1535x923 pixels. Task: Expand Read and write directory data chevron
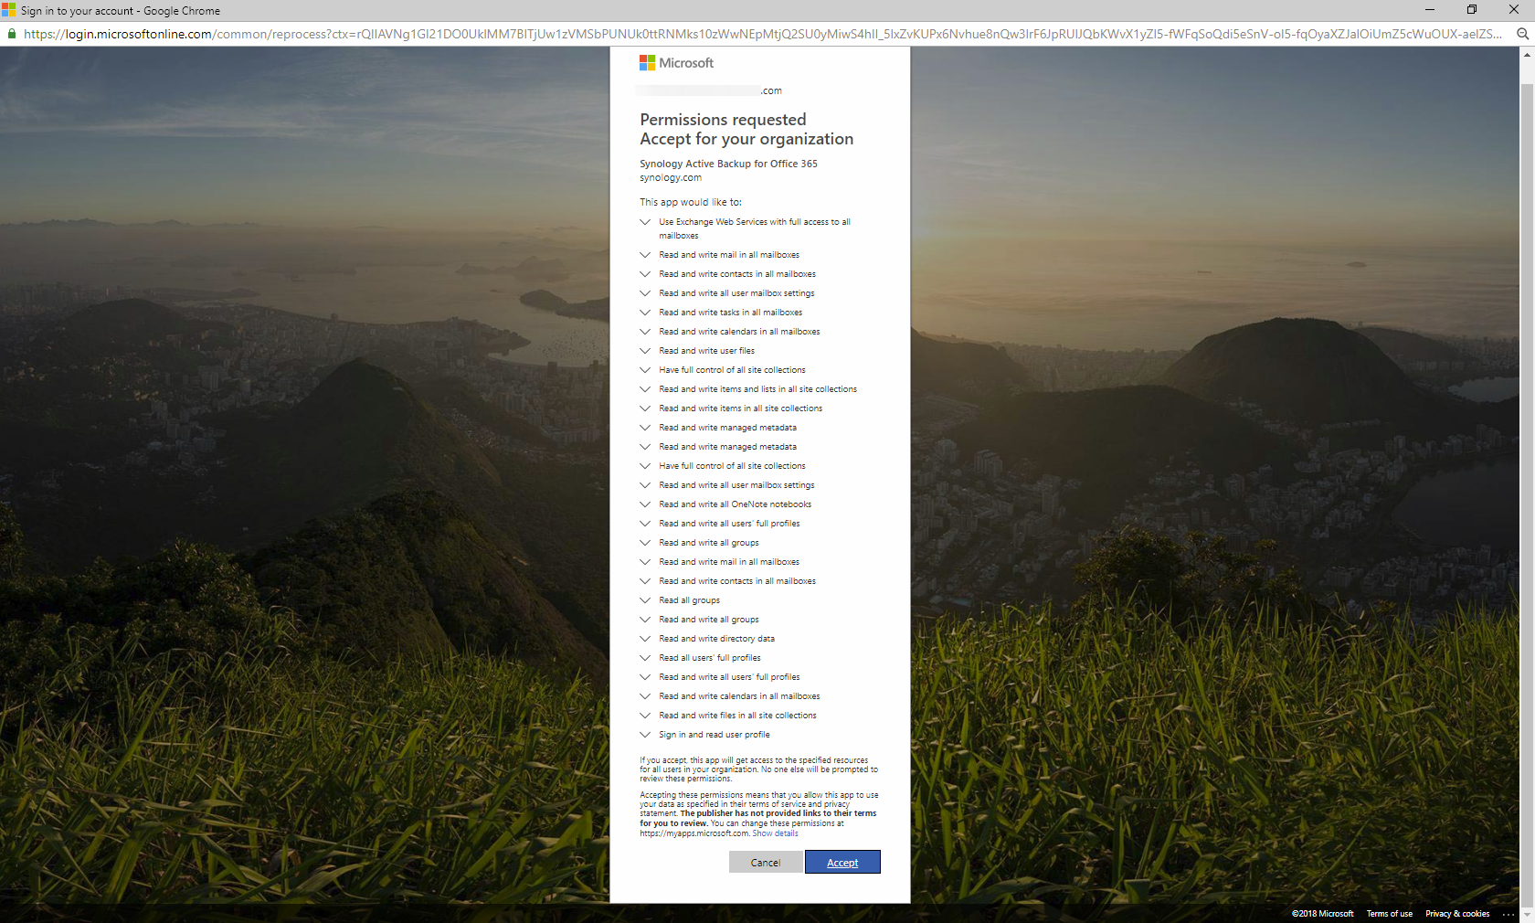(x=645, y=639)
